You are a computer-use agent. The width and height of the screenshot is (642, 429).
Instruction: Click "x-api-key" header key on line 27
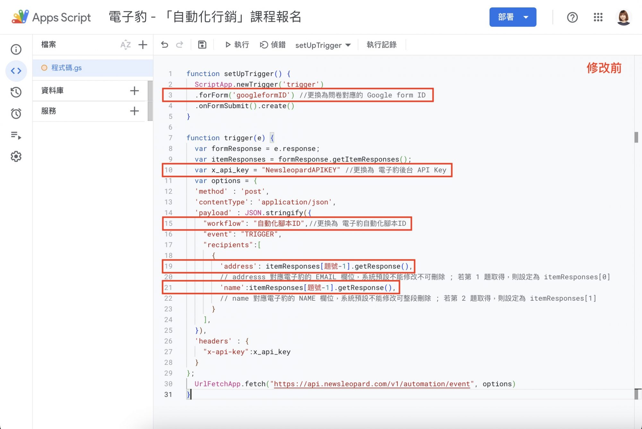coord(226,352)
